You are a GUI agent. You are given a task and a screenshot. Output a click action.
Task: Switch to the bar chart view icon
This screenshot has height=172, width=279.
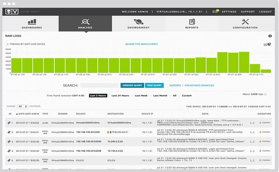(x=265, y=44)
